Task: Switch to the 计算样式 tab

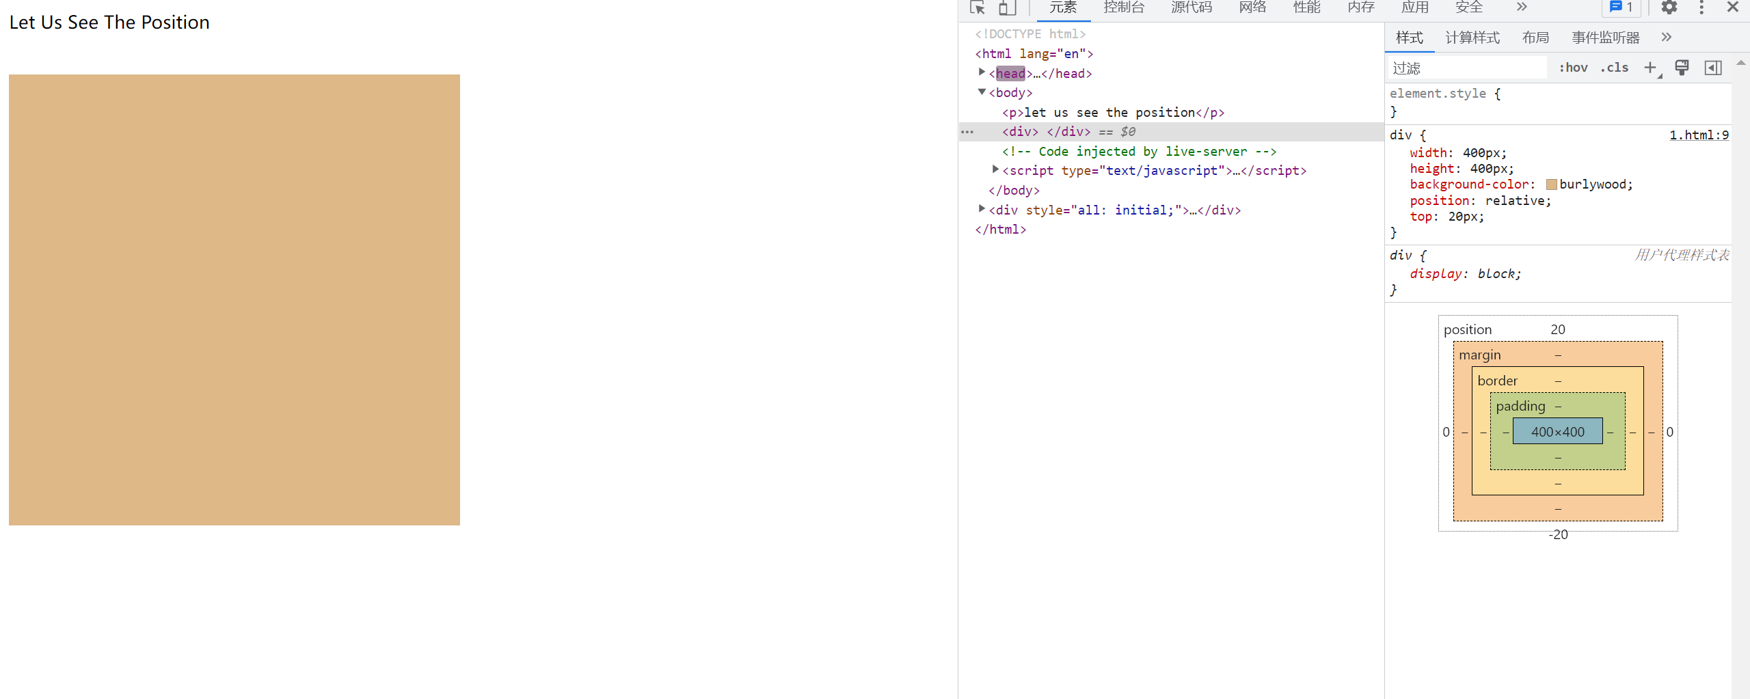Action: tap(1472, 38)
